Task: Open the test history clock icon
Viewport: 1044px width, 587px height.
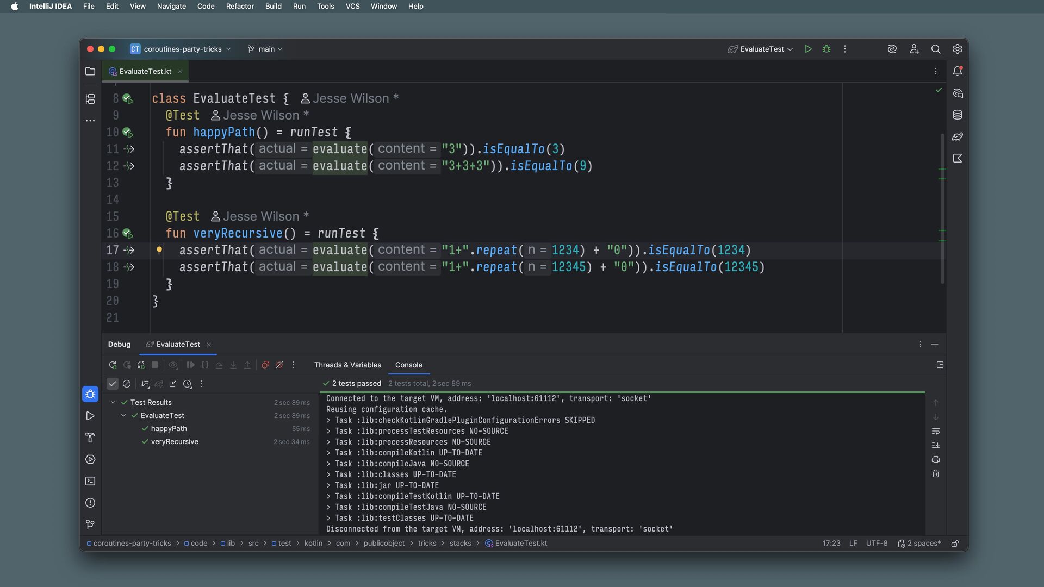Action: (187, 384)
